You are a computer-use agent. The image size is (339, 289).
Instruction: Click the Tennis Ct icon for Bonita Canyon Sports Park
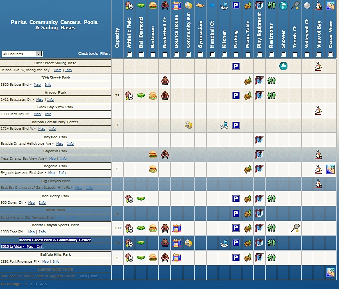point(295,228)
